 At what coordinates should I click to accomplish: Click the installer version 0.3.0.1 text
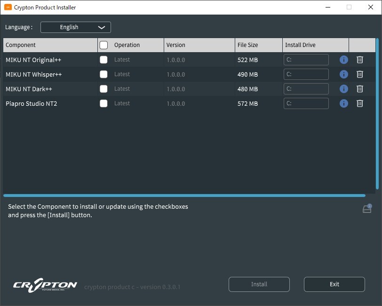click(x=132, y=287)
